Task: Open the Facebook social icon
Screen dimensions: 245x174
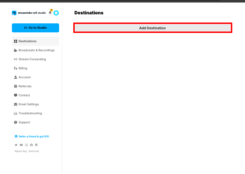Action: 31,145
